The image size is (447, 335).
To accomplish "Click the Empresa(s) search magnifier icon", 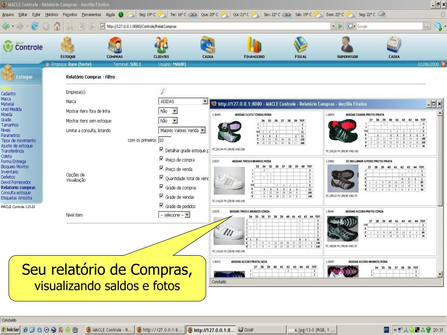I will (x=163, y=92).
